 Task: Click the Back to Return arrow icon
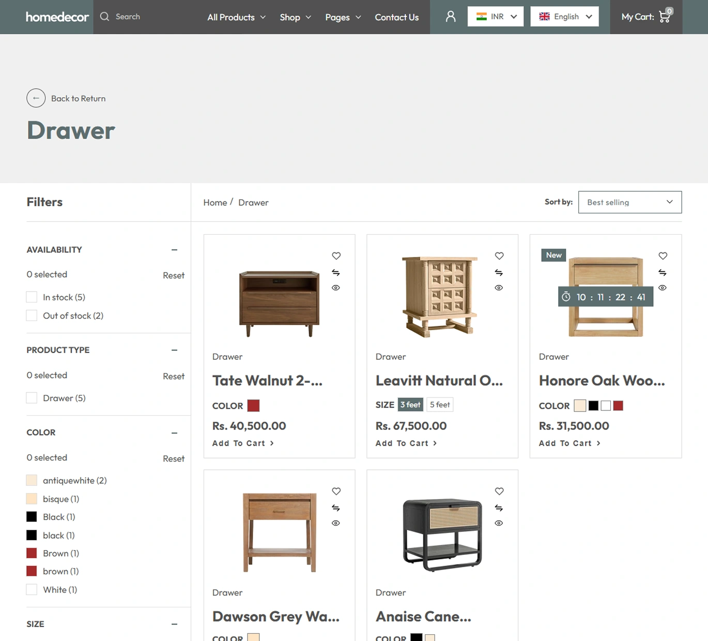(x=36, y=98)
